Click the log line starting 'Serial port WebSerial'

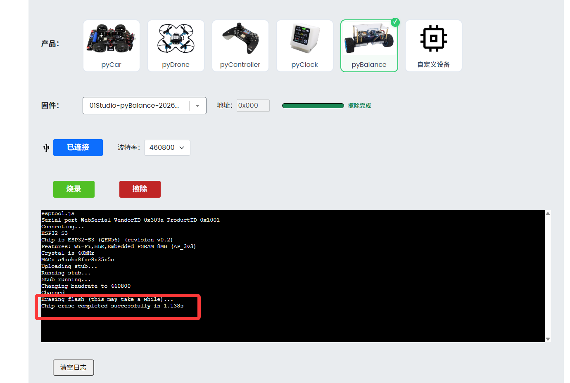coord(131,220)
